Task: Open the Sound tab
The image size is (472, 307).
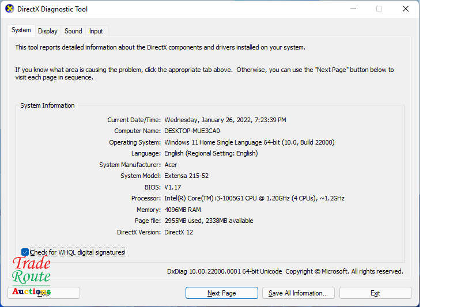Action: [73, 31]
